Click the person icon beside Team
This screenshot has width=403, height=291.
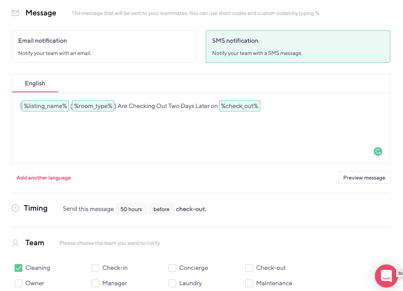click(15, 243)
